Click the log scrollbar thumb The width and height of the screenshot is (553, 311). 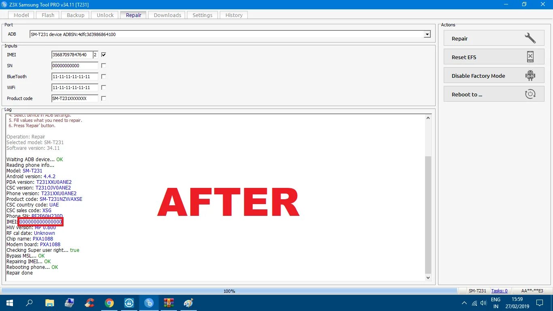point(428,215)
